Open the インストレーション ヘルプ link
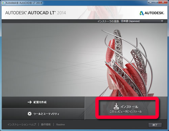The image size is (169, 131). point(22,125)
